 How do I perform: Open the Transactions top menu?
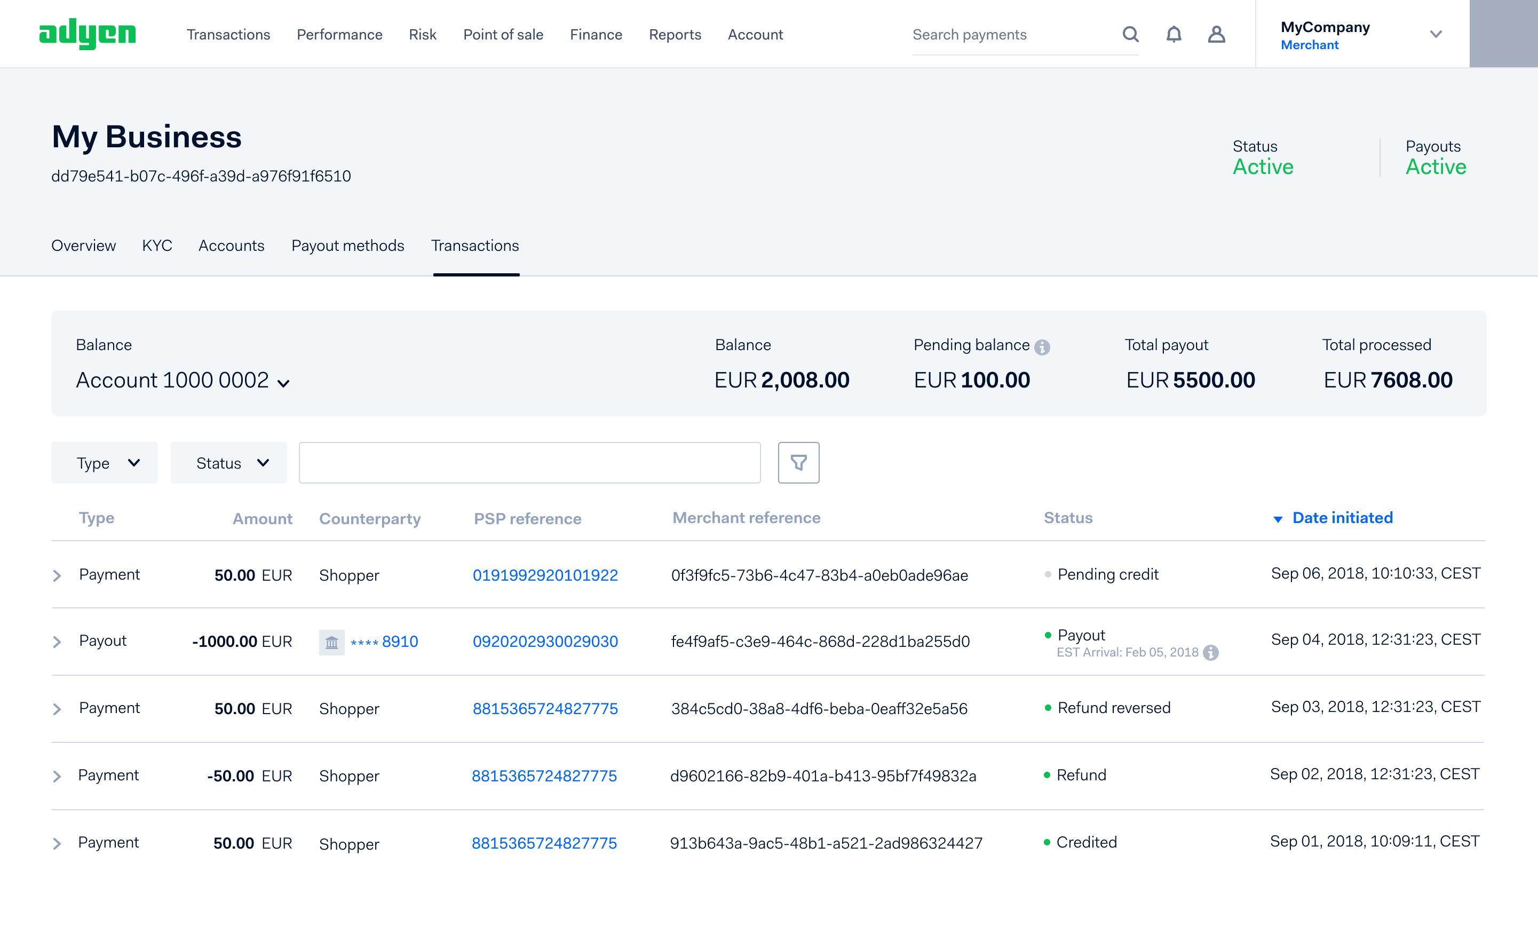click(x=228, y=34)
